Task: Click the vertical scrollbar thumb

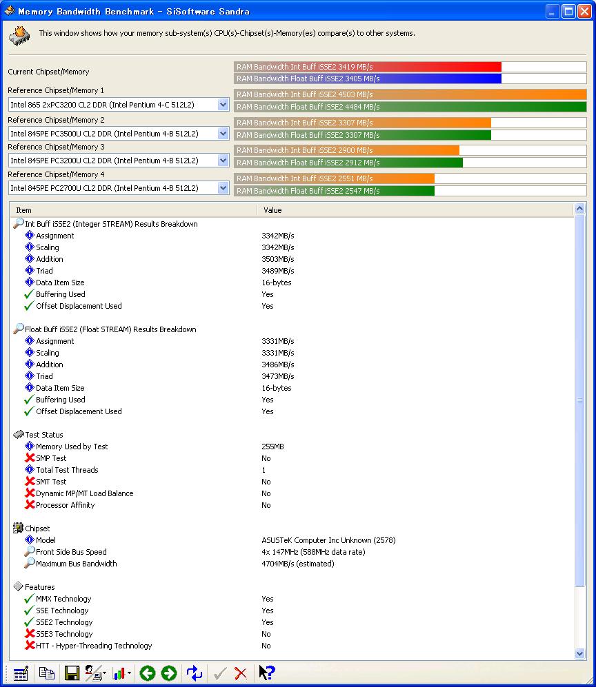Action: [x=579, y=400]
